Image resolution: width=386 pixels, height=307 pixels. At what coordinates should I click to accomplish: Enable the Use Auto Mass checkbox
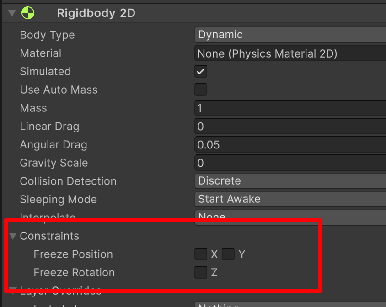pos(201,90)
